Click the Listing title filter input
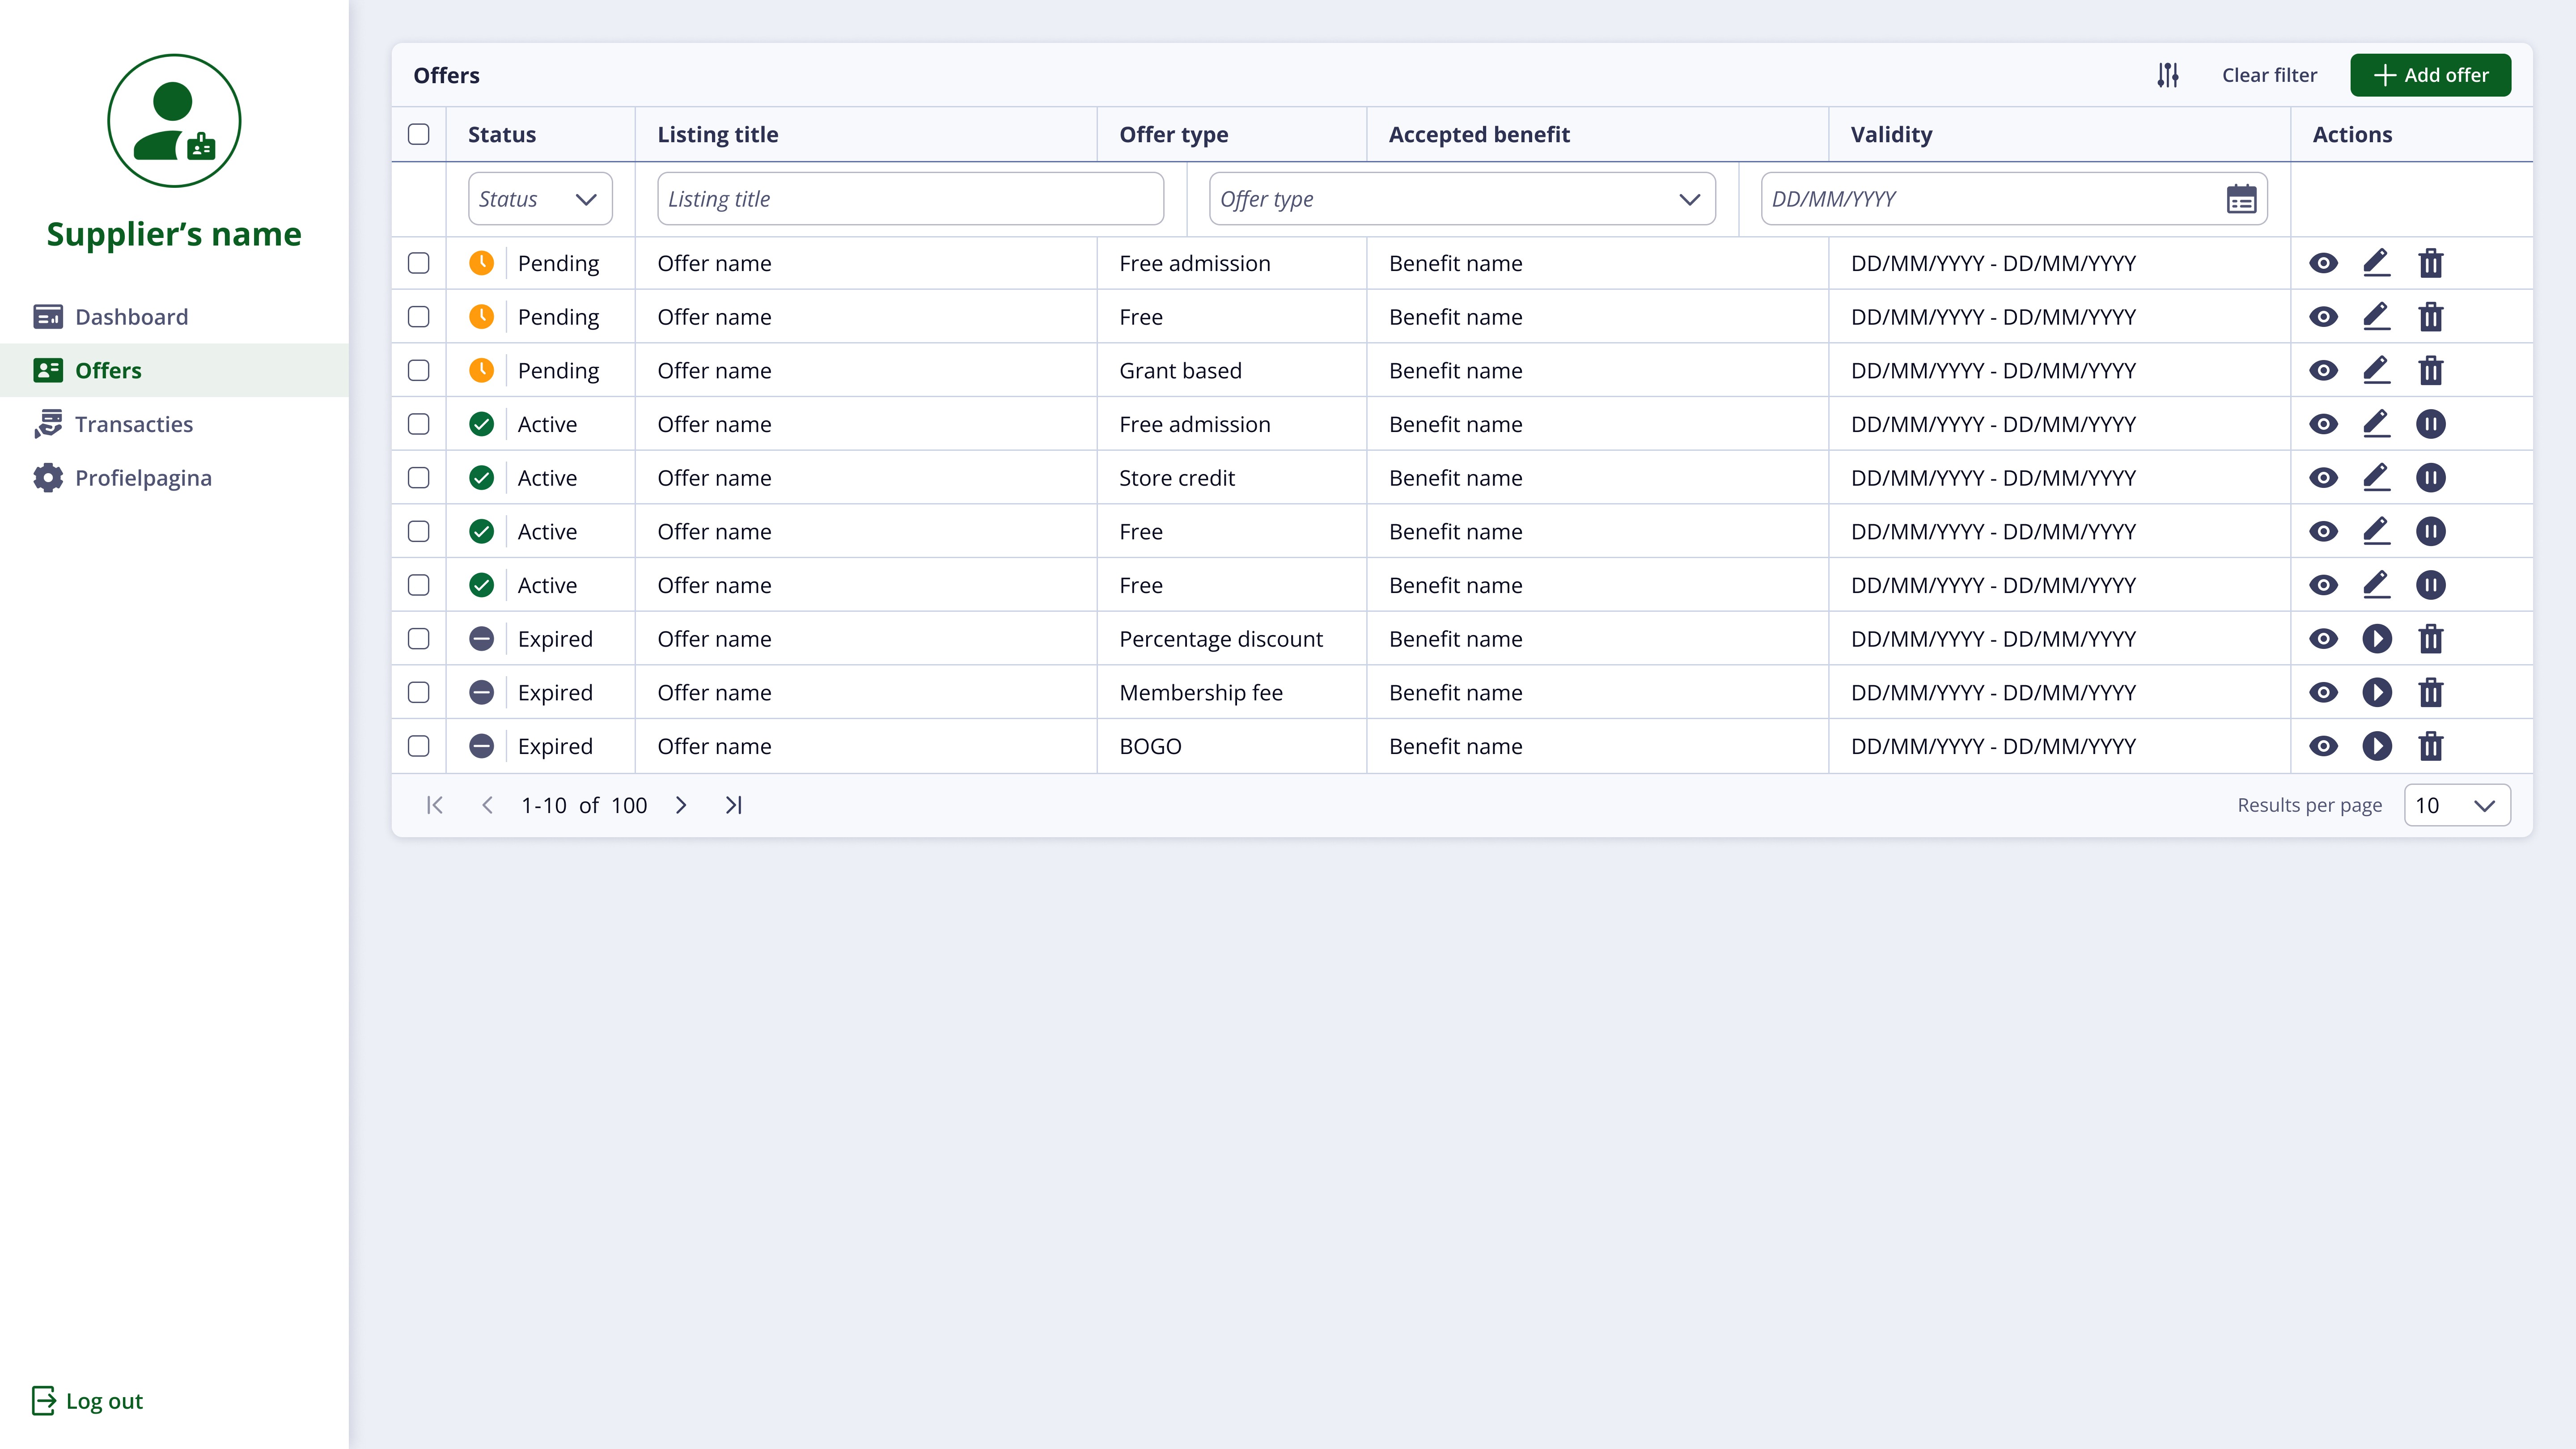This screenshot has height=1449, width=2576. pos(909,199)
